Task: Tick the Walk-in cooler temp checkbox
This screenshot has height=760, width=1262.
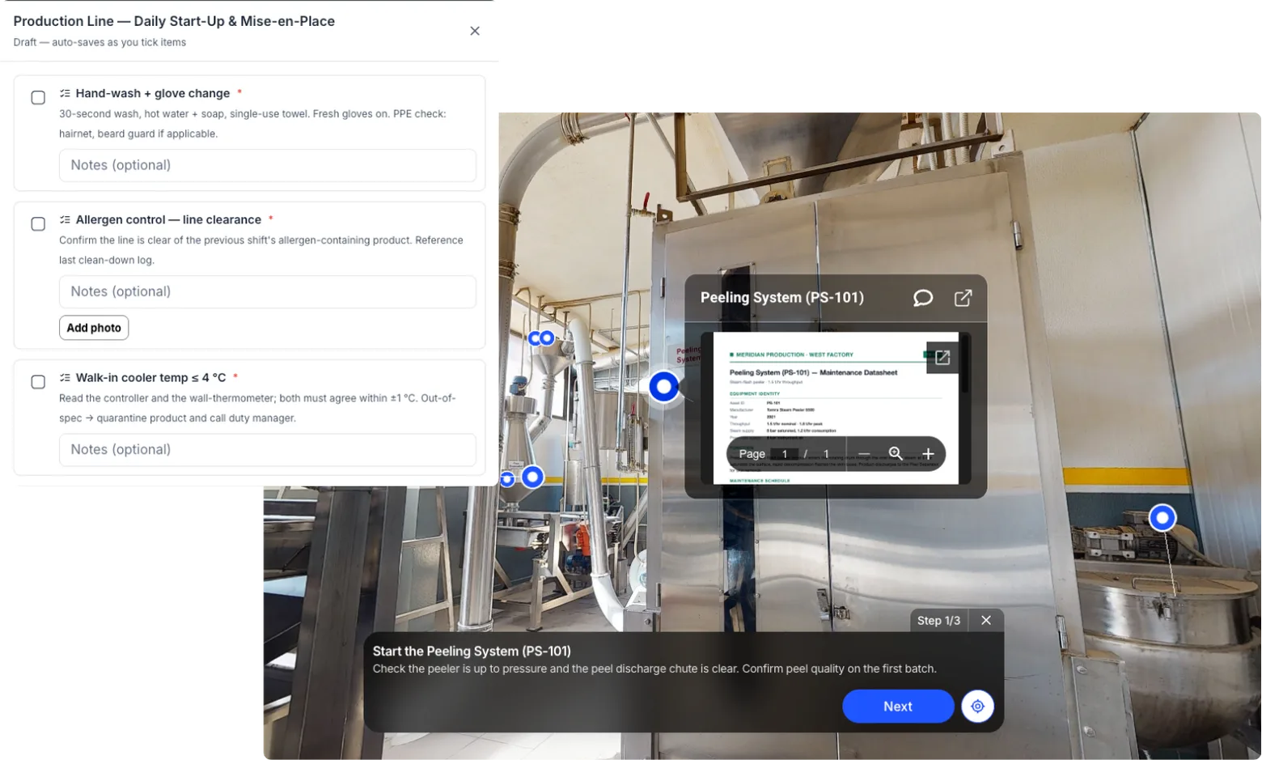Action: 38,382
